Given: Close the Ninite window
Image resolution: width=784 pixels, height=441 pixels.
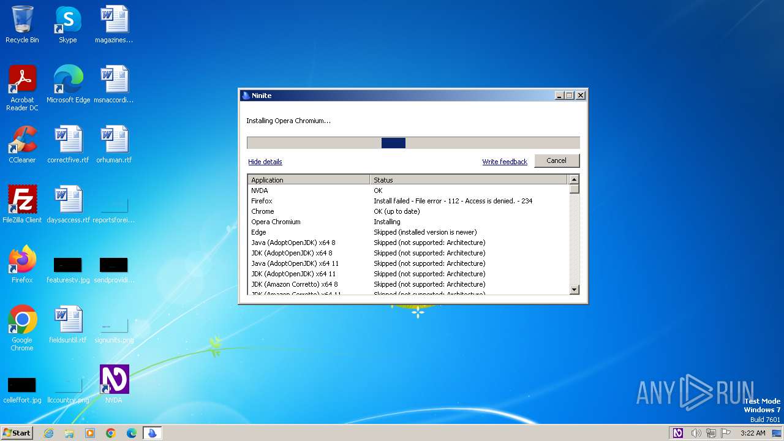Looking at the screenshot, I should 581,96.
